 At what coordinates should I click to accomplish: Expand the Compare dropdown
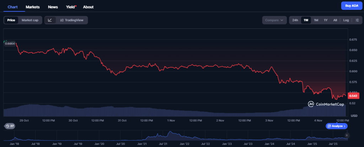pos(274,20)
